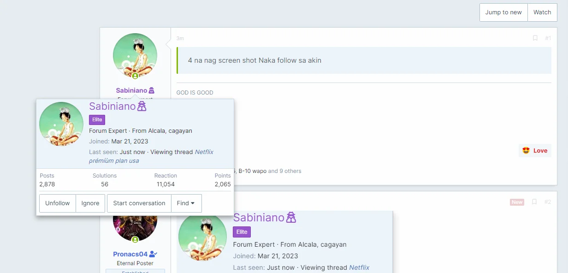Viewport: 568px width, 273px height.
Task: Click the purple badge icon in upper popup title
Action: coord(142,107)
